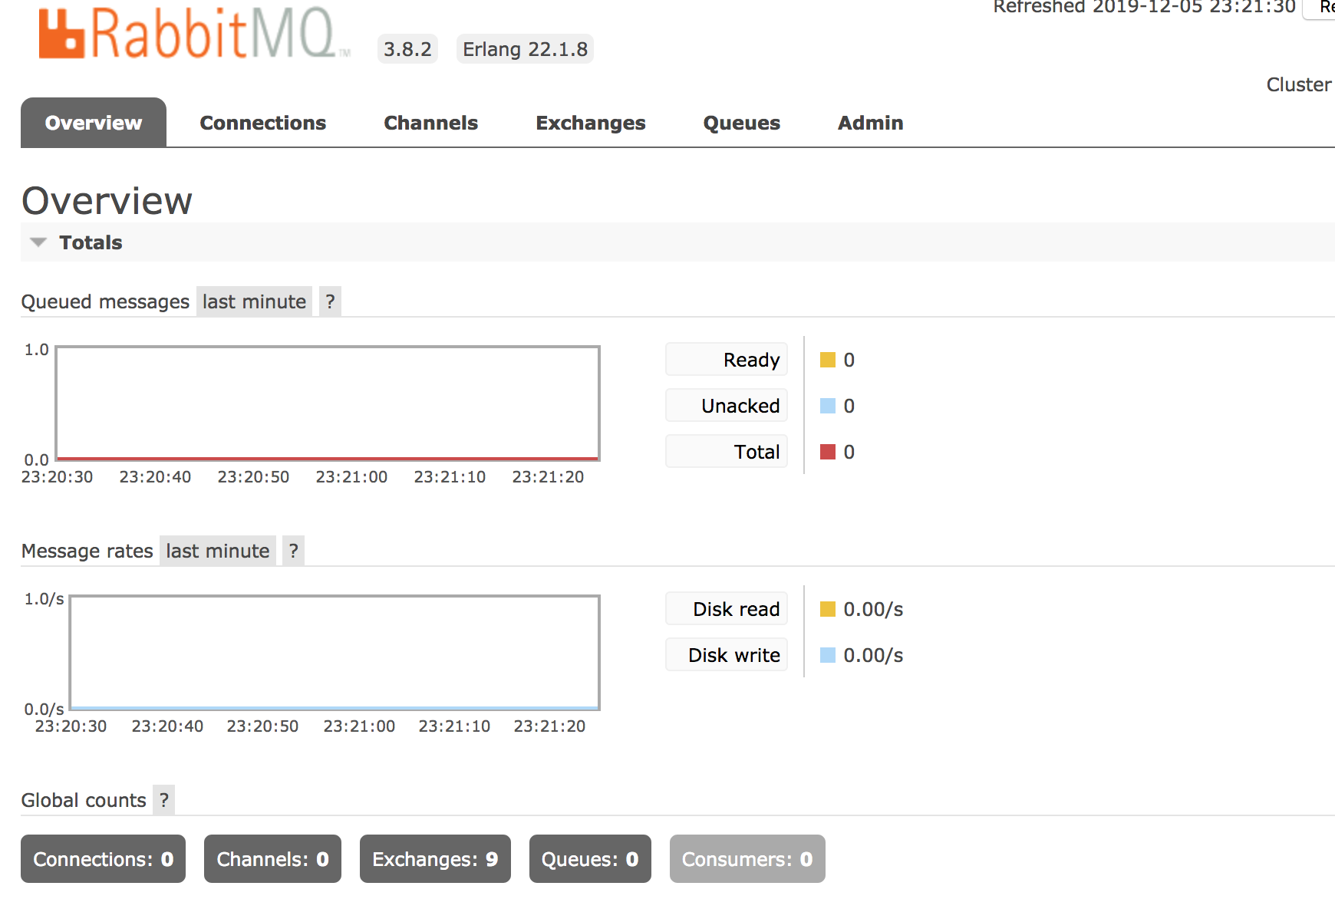Click the Overview page heading
Viewport: 1335px width, 899px height.
click(x=107, y=201)
